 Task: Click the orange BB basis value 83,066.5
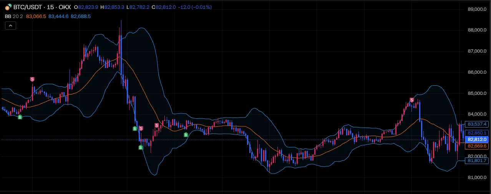(x=36, y=17)
